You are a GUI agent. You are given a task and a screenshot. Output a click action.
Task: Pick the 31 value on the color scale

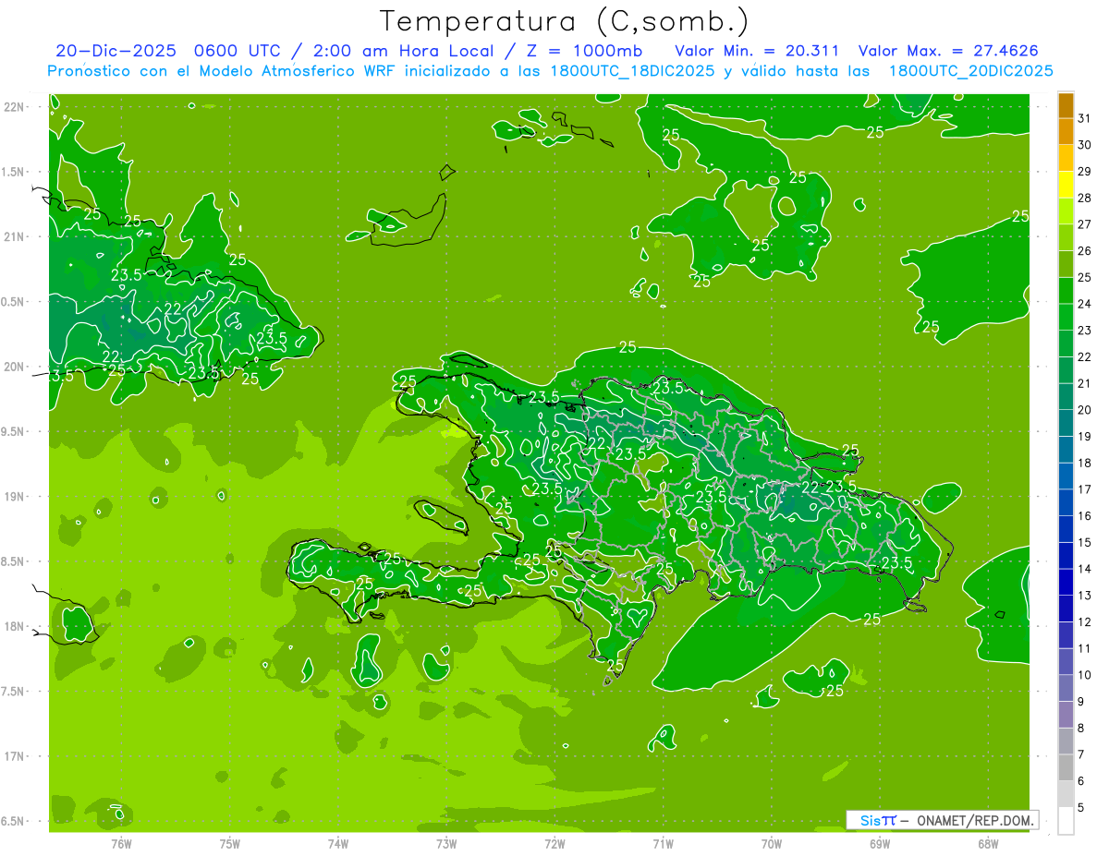tap(1084, 118)
